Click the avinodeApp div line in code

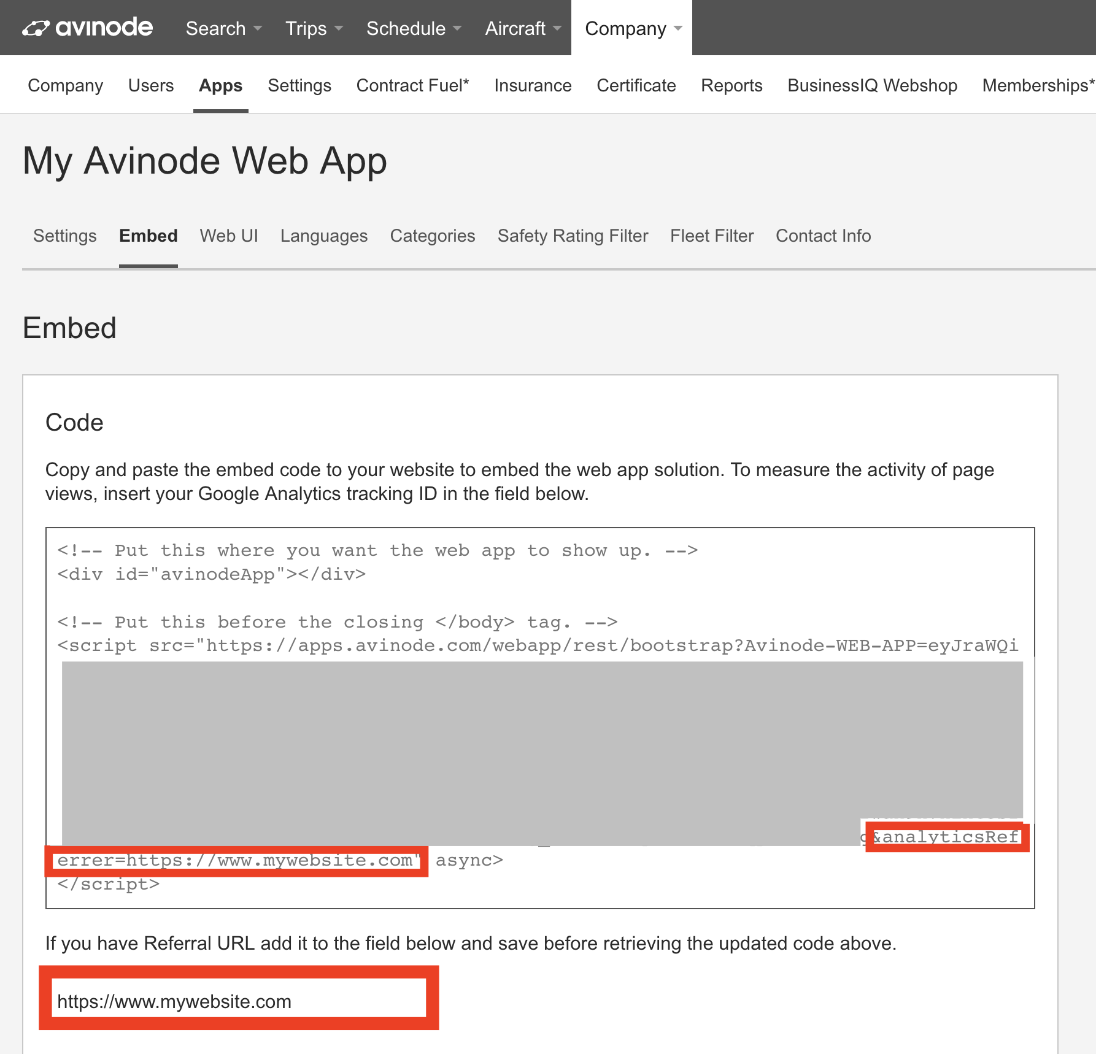pos(211,574)
